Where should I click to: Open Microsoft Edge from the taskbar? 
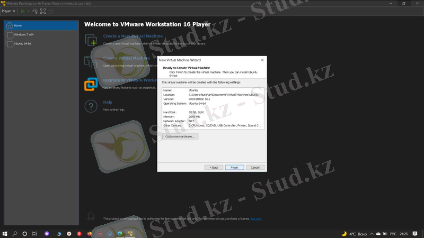click(x=120, y=234)
